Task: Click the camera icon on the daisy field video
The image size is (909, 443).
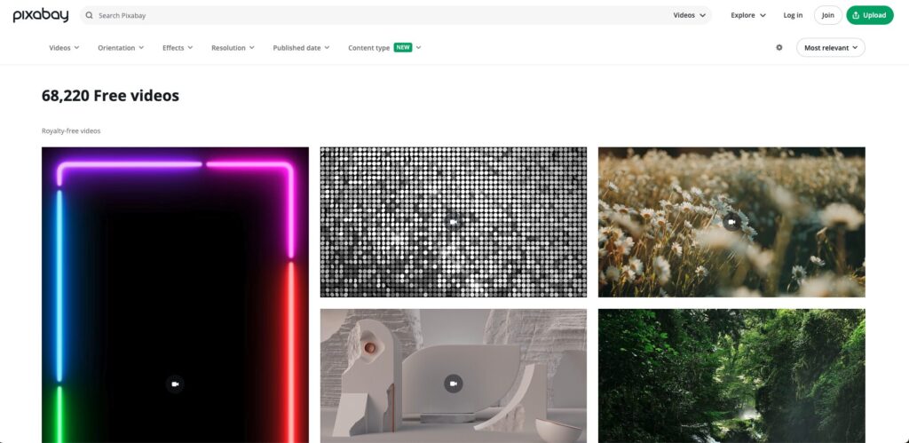Action: [x=731, y=222]
